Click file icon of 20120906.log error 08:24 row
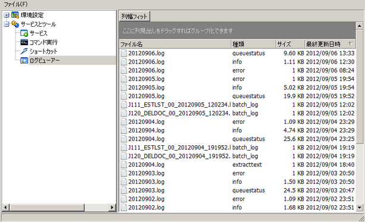 pyautogui.click(x=124, y=70)
